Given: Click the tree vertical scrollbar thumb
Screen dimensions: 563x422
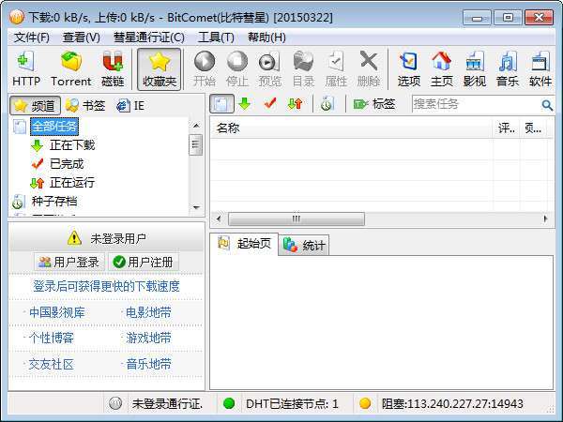Looking at the screenshot, I should point(196,144).
